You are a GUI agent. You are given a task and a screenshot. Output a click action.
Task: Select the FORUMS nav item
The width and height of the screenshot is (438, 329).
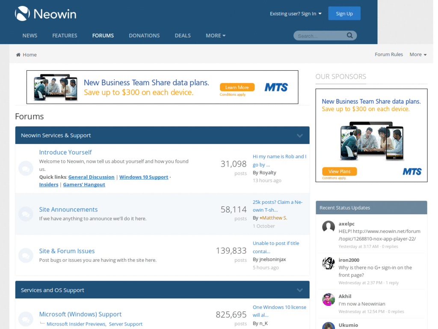pos(103,36)
